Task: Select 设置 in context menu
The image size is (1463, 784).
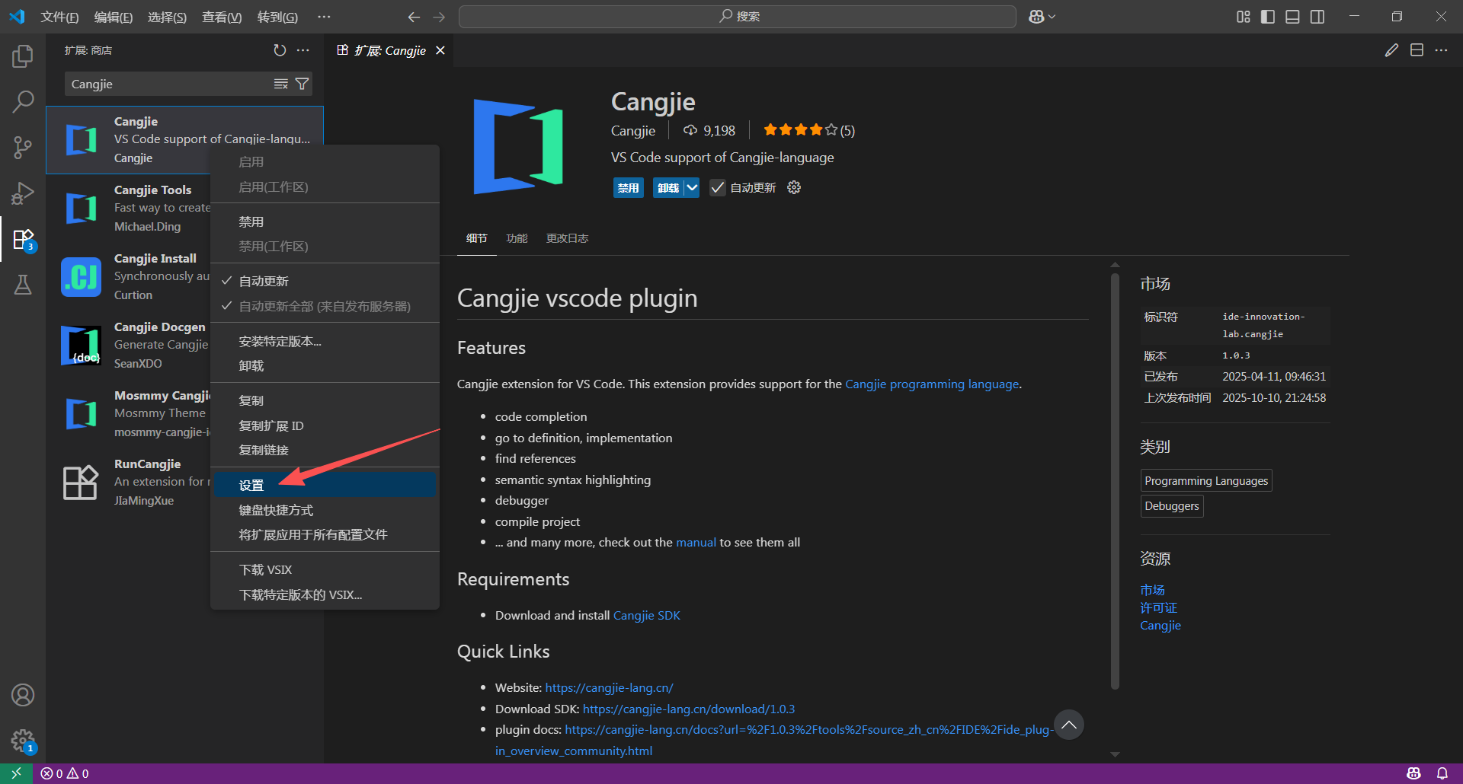Action: [x=325, y=485]
